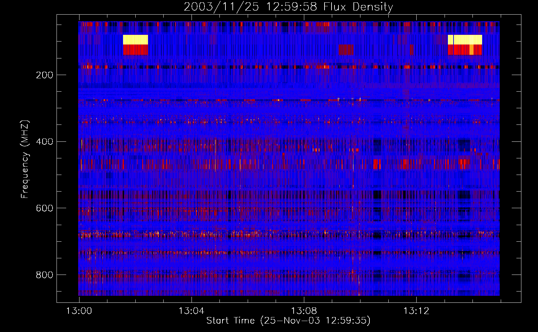Click the 13:12 time tick label
This screenshot has height=332, width=538.
[x=416, y=311]
